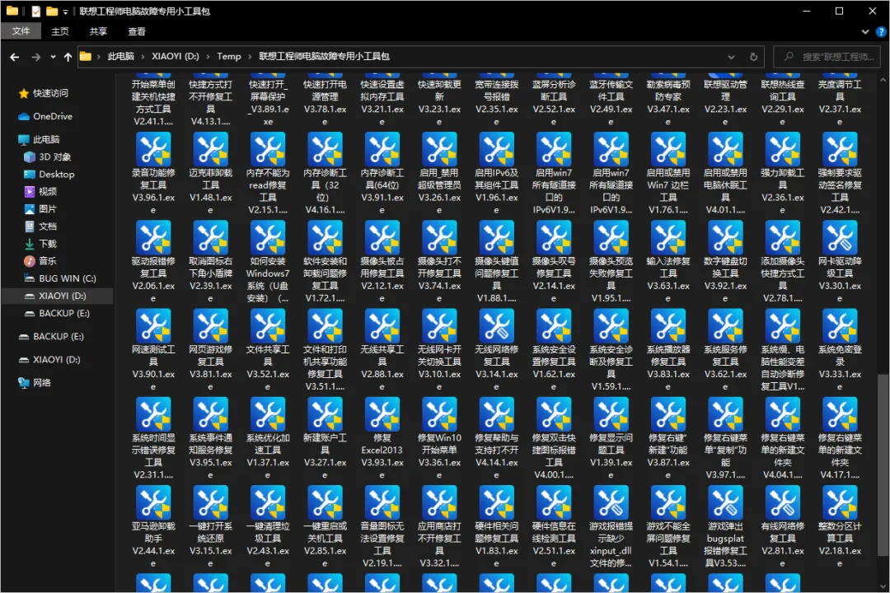The image size is (890, 593).
Task: Go up one folder level
Action: point(68,57)
